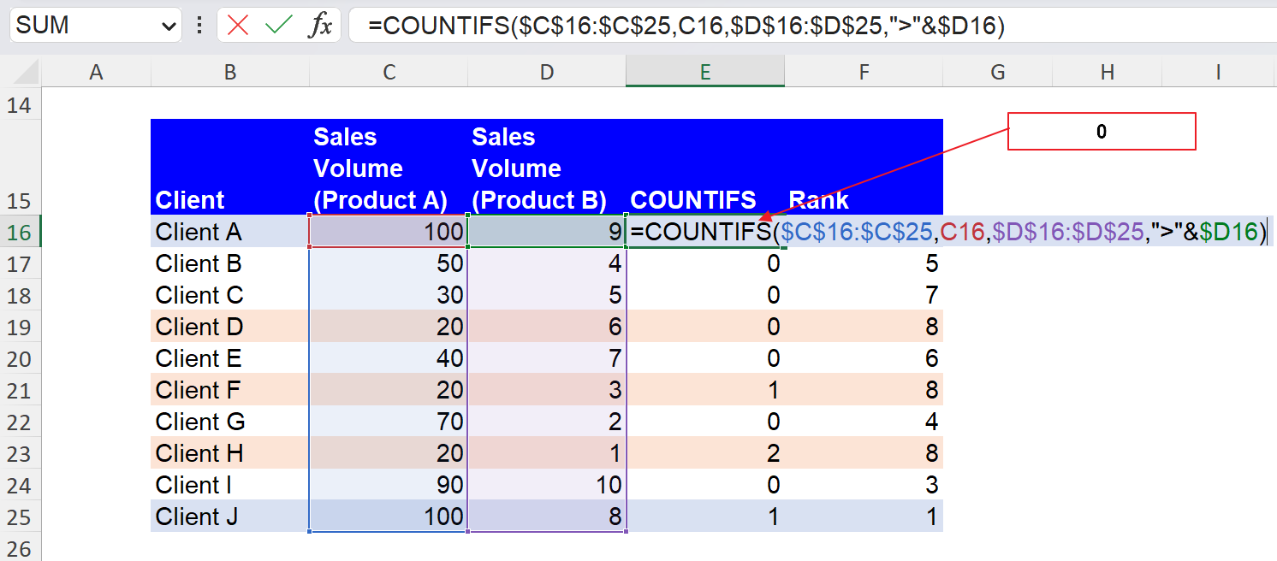Select row 20 header
1277x561 pixels.
(21, 358)
